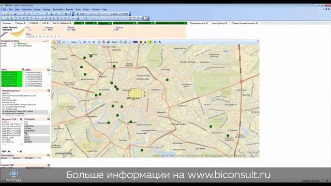The image size is (331, 186).
Task: Select the map pan hand tool
Action: click(x=103, y=42)
